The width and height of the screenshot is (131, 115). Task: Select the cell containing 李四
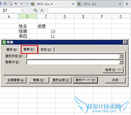28,36
